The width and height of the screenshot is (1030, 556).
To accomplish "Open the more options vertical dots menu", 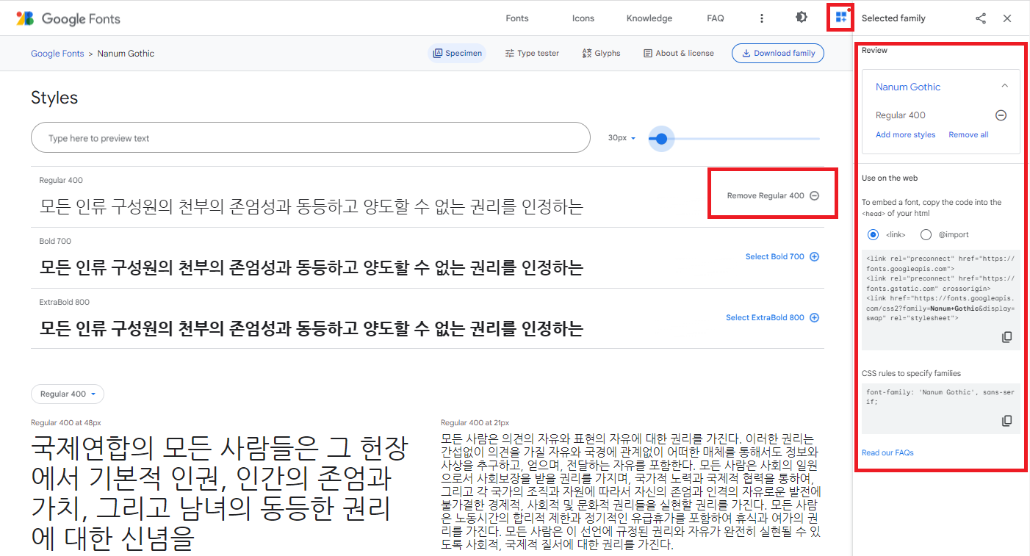I will (762, 18).
